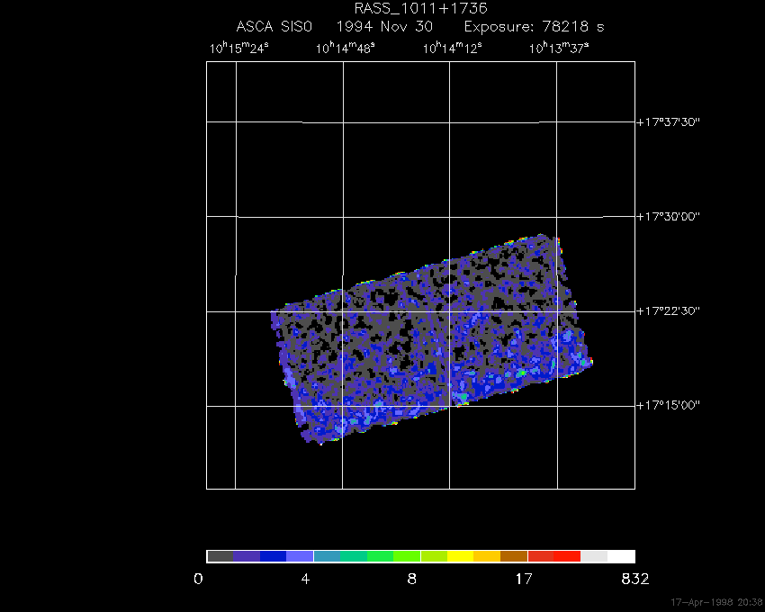Click the right ascension label 10h13m37s
This screenshot has height=612, width=765.
(559, 49)
